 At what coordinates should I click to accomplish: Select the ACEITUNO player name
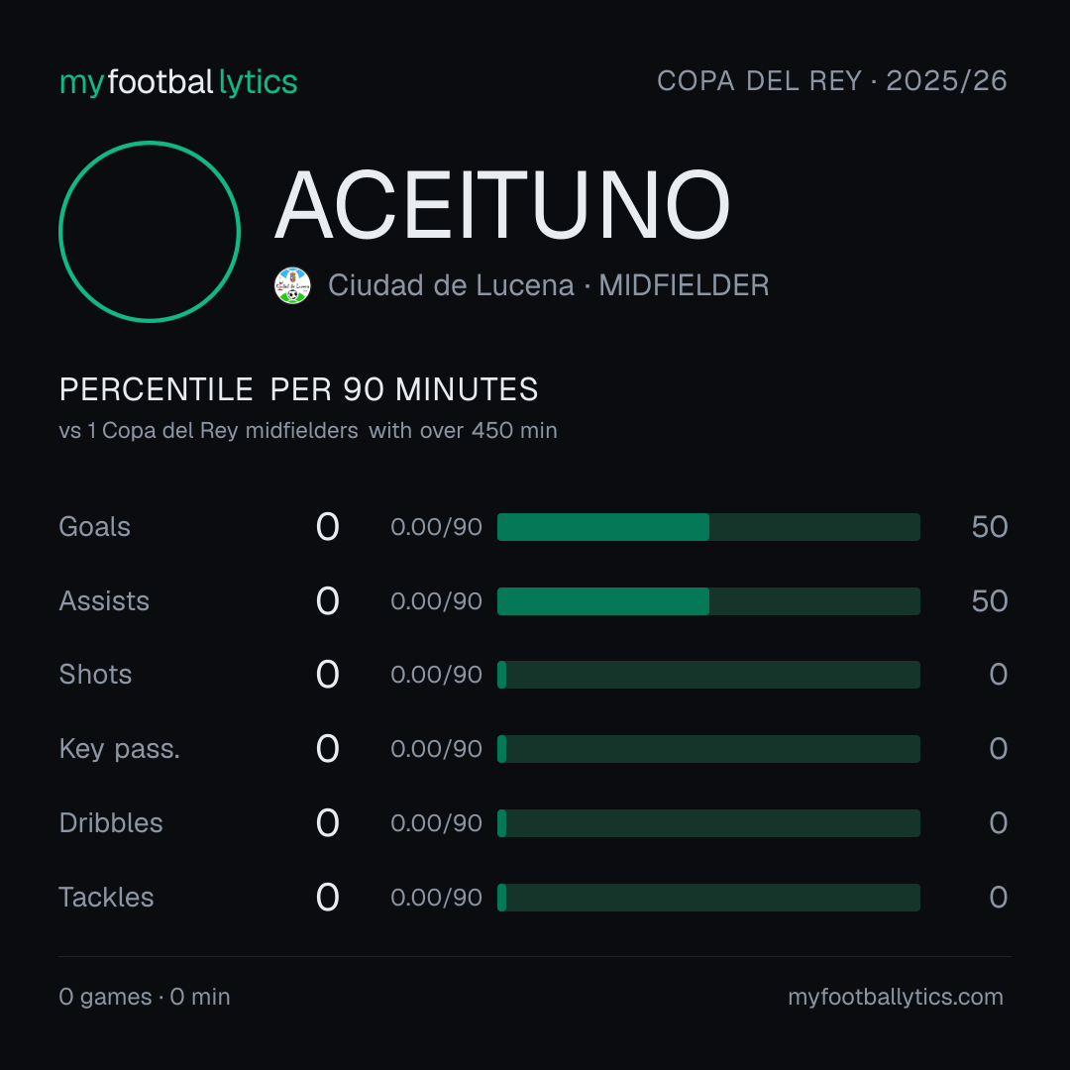pos(502,205)
